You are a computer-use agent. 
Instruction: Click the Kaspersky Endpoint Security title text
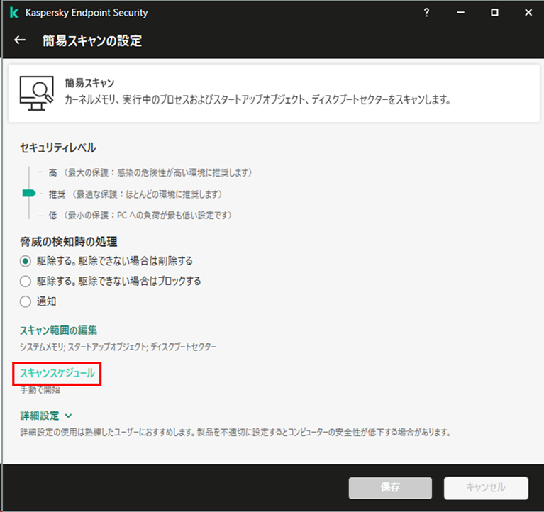(x=87, y=13)
